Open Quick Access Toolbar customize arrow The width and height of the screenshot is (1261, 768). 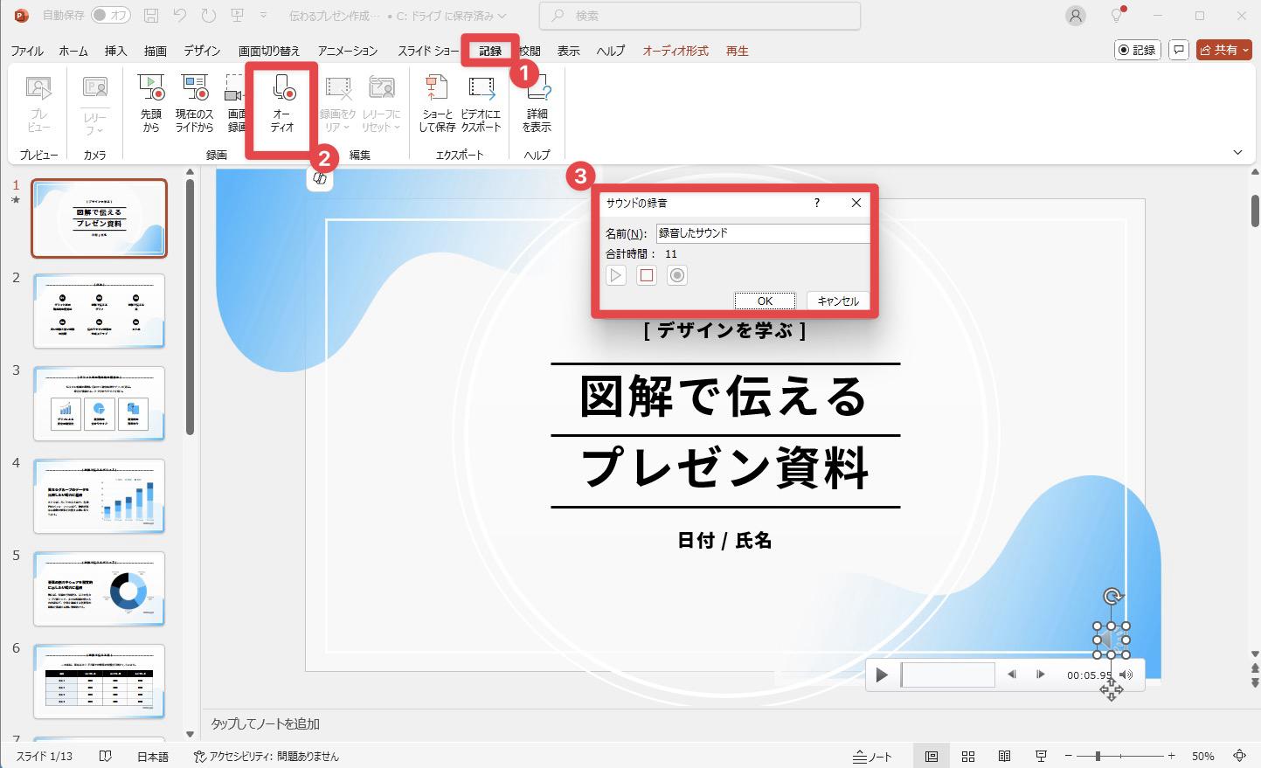tap(264, 16)
